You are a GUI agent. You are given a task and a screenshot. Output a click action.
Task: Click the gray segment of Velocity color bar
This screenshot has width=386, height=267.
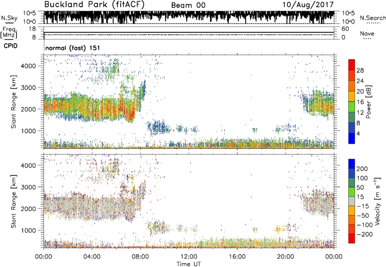pos(352,201)
